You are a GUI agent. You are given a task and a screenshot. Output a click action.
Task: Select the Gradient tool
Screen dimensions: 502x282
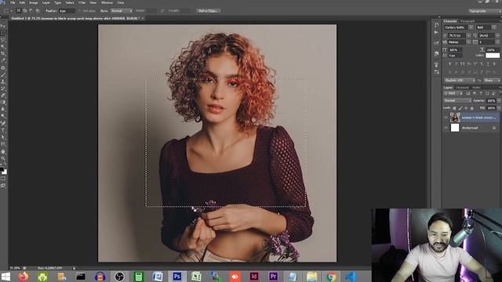click(x=3, y=102)
